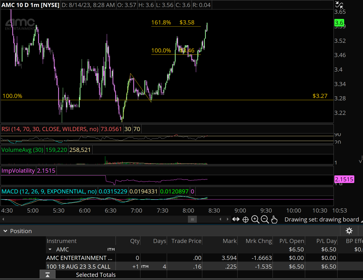Step chart scroll right with small arrow

click(227, 219)
